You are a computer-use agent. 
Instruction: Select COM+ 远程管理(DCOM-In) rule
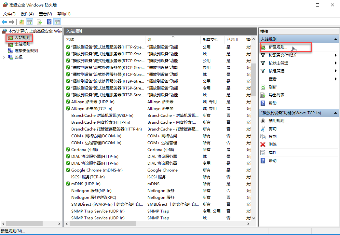pos(96,143)
